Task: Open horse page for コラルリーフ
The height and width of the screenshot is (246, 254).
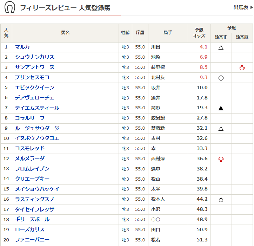Action: point(30,118)
